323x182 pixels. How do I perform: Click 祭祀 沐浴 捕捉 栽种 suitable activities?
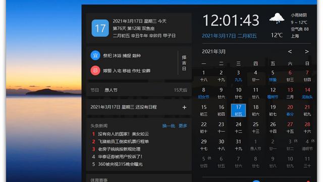(x=122, y=56)
